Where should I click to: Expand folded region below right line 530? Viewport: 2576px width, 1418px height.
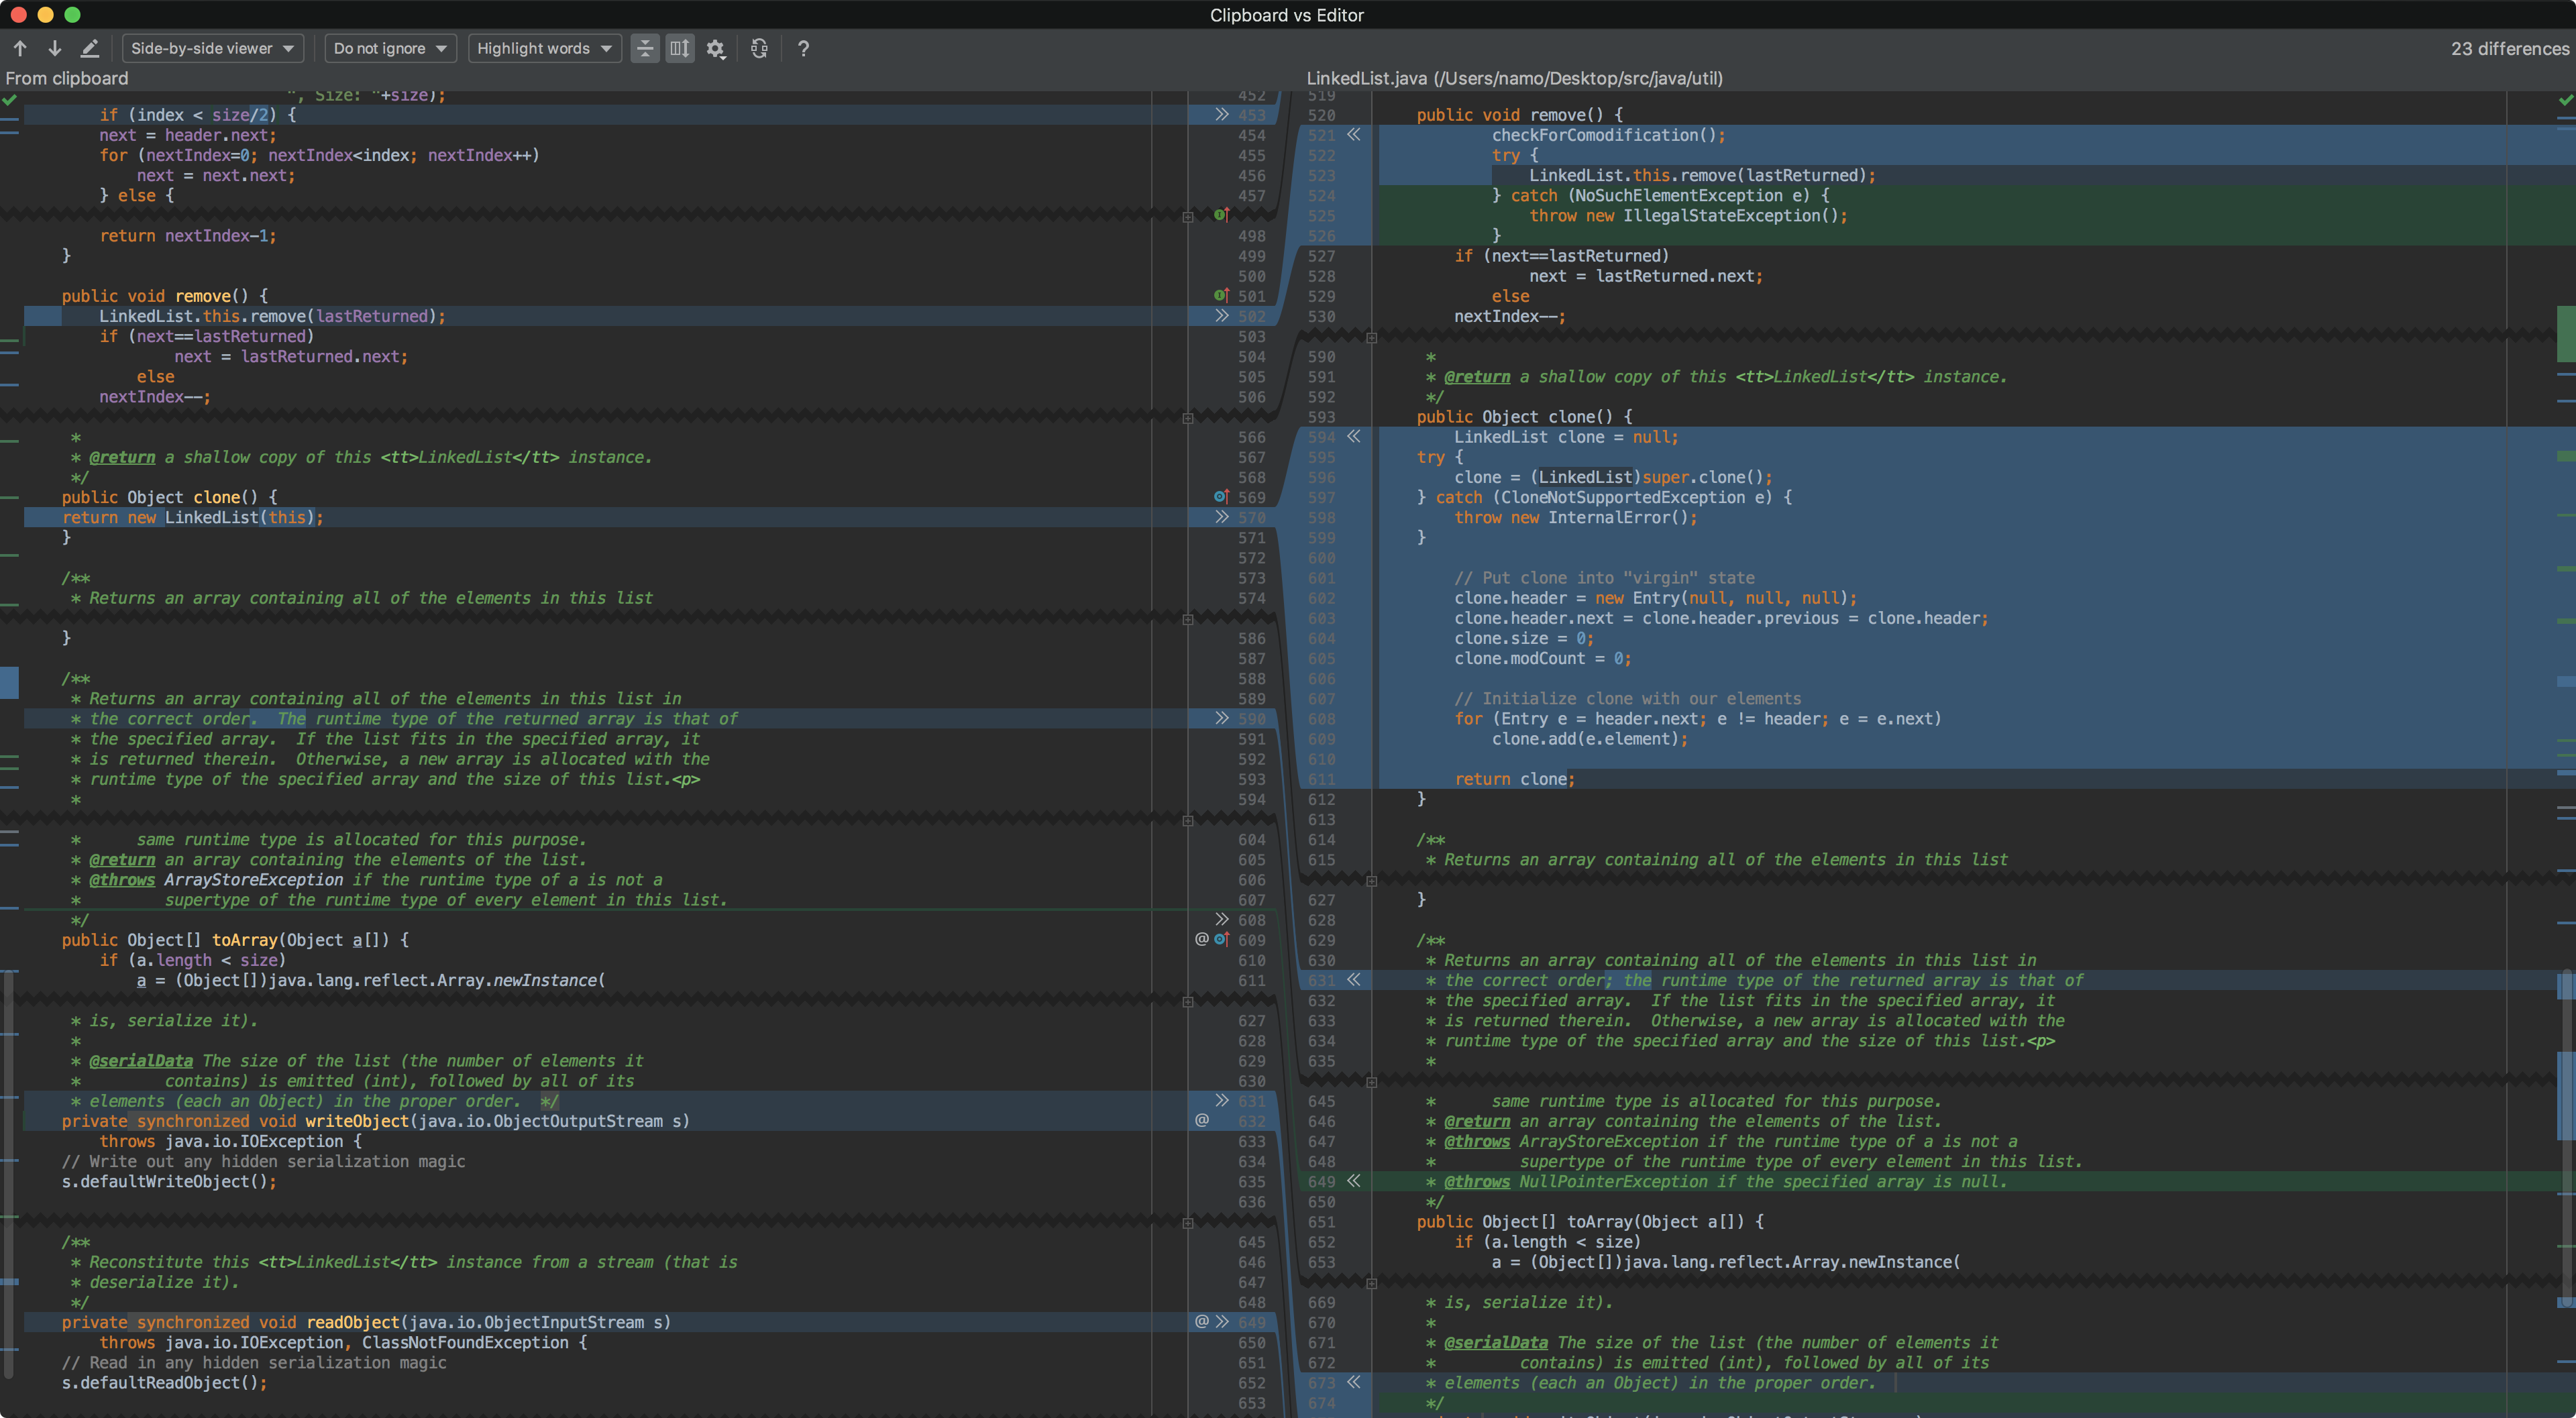(x=1372, y=337)
